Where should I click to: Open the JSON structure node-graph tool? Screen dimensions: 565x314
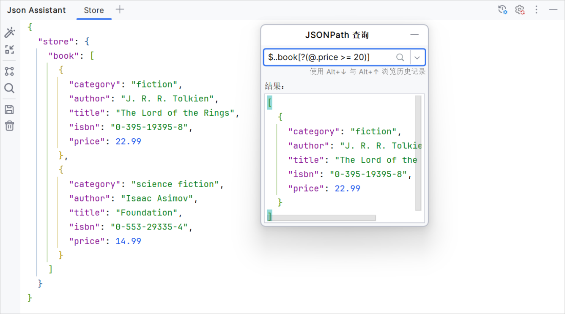(10, 71)
